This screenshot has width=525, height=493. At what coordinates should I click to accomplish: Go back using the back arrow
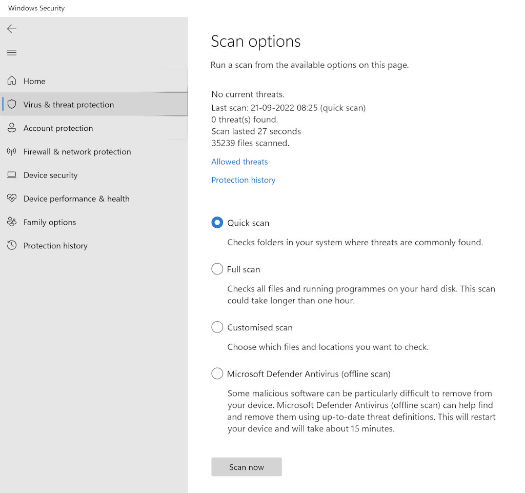[12, 29]
